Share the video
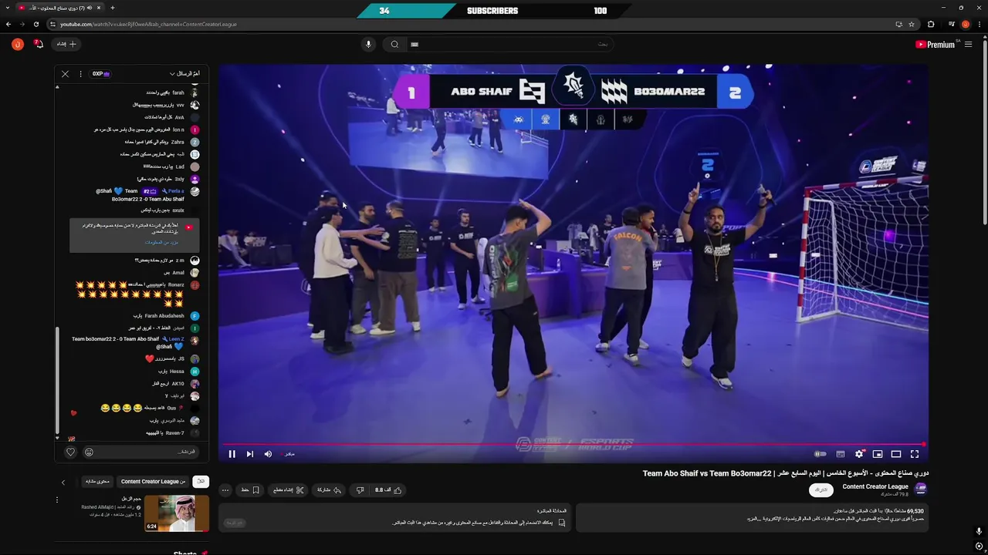The image size is (988, 555). (329, 490)
